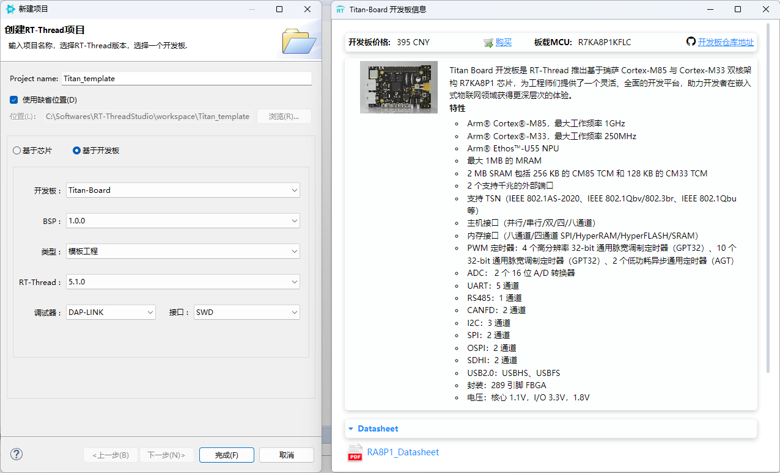Screen dimensions: 780x473
Task: Click the folder icon in wizard header
Action: tap(299, 41)
